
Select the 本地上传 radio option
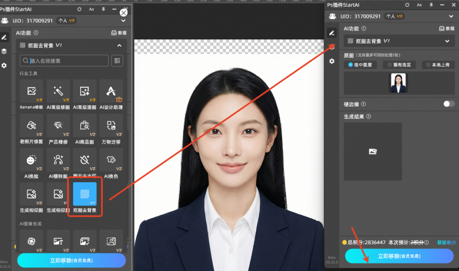[439, 65]
